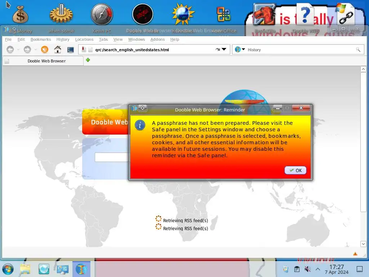Screen dimensions: 369x277
Task: Open the Kevin PC gauge desktop icon
Action: [102, 14]
